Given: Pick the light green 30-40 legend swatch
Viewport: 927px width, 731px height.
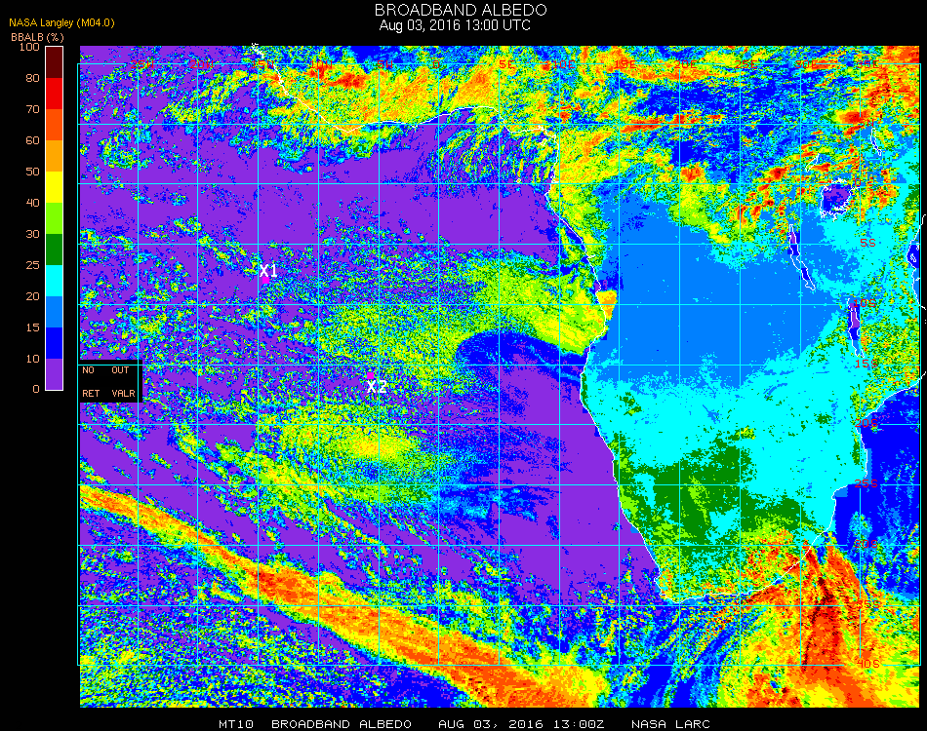Looking at the screenshot, I should (55, 218).
